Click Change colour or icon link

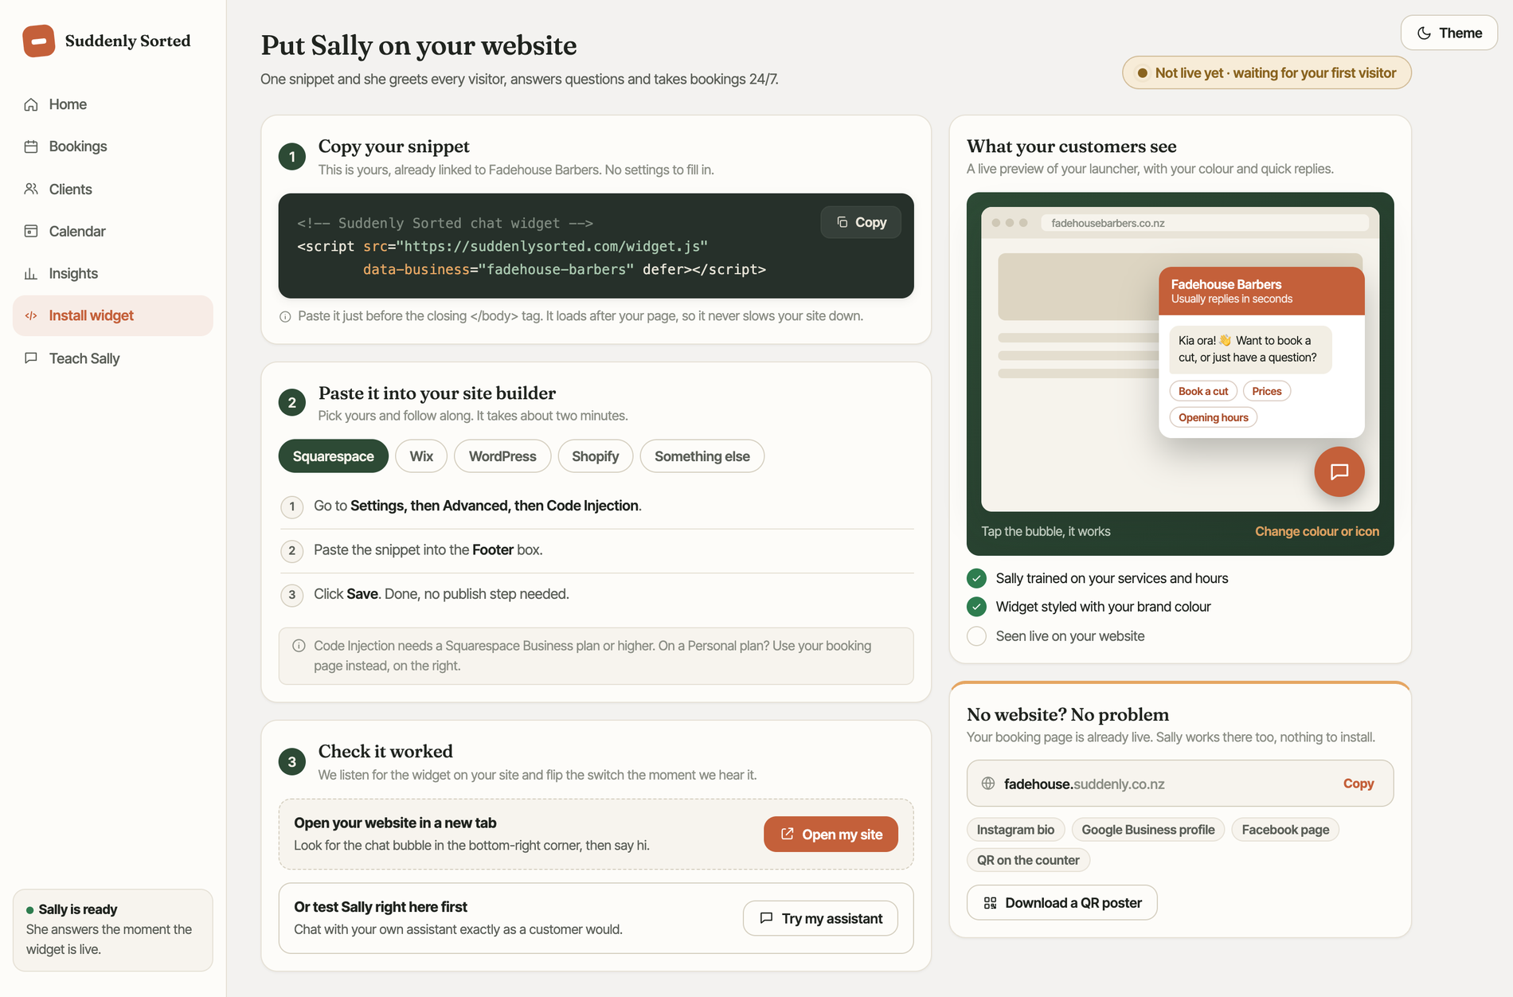coord(1317,531)
